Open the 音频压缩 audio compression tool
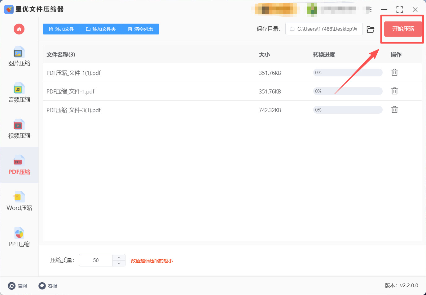 pyautogui.click(x=19, y=93)
